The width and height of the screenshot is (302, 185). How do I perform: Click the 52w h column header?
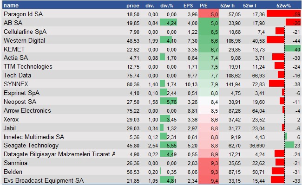(x=227, y=6)
